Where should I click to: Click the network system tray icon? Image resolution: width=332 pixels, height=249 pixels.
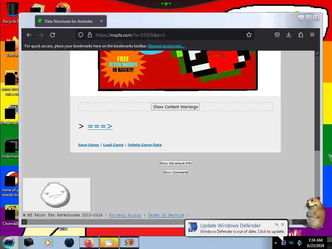coord(291,243)
